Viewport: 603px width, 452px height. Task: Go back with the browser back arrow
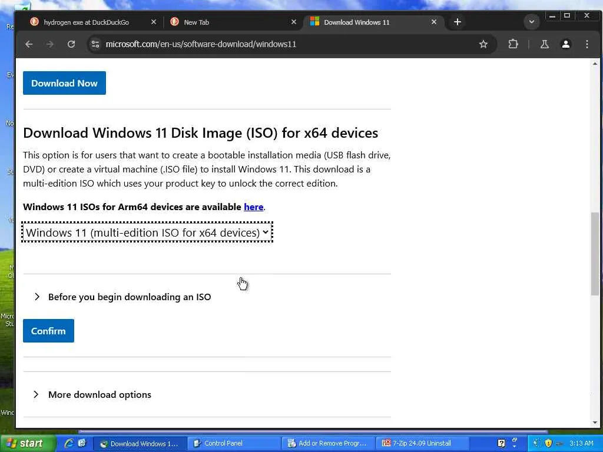(29, 44)
